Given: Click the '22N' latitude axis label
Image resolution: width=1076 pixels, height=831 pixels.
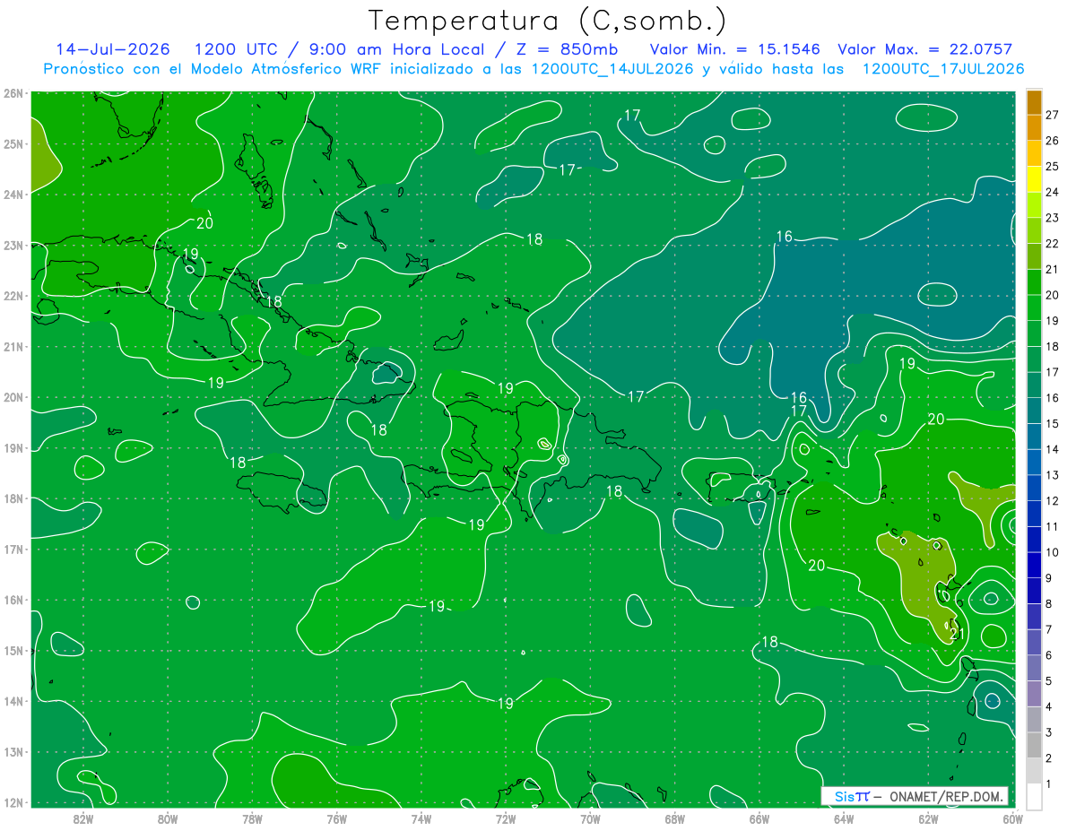Looking at the screenshot, I should coord(13,296).
